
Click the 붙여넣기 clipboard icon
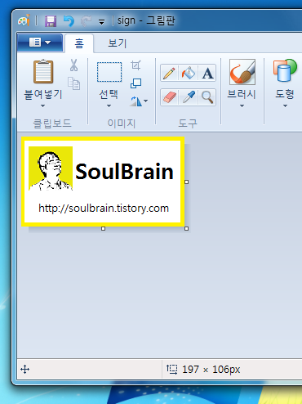coord(43,71)
